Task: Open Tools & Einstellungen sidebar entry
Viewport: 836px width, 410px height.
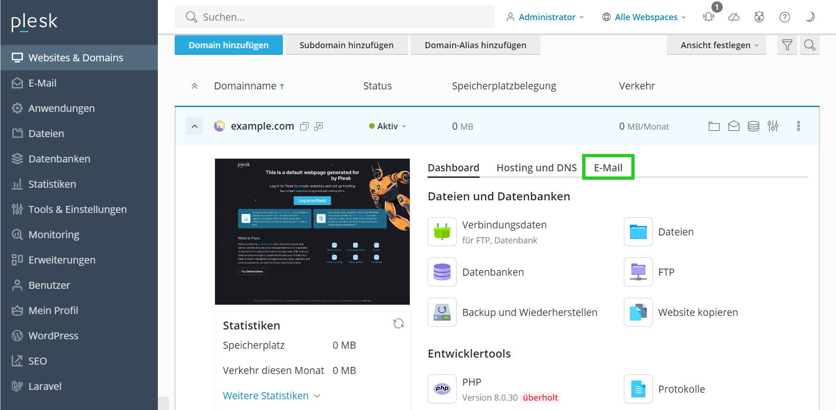Action: (x=79, y=209)
